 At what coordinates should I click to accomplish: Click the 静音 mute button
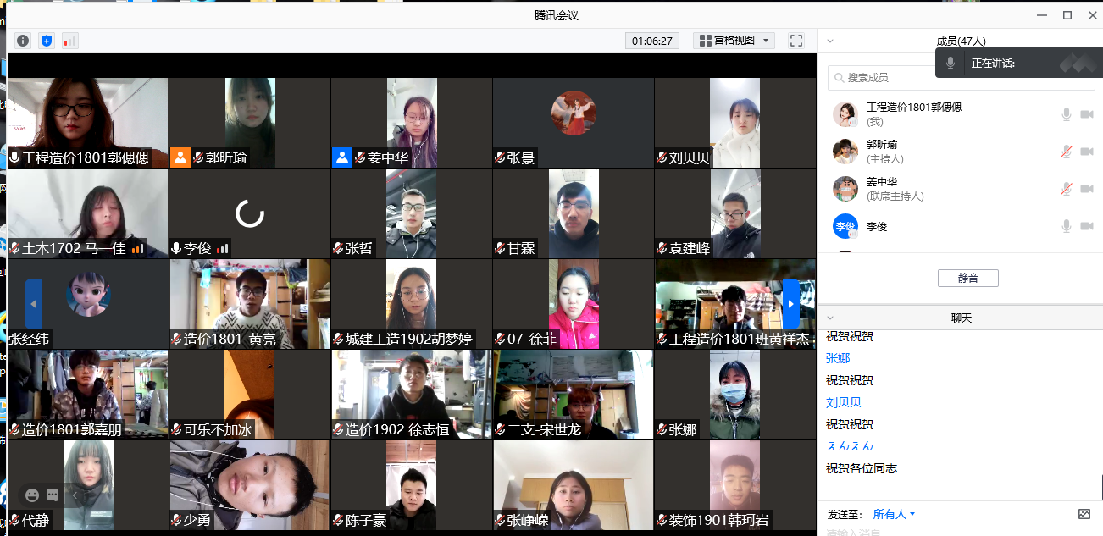[x=967, y=278]
